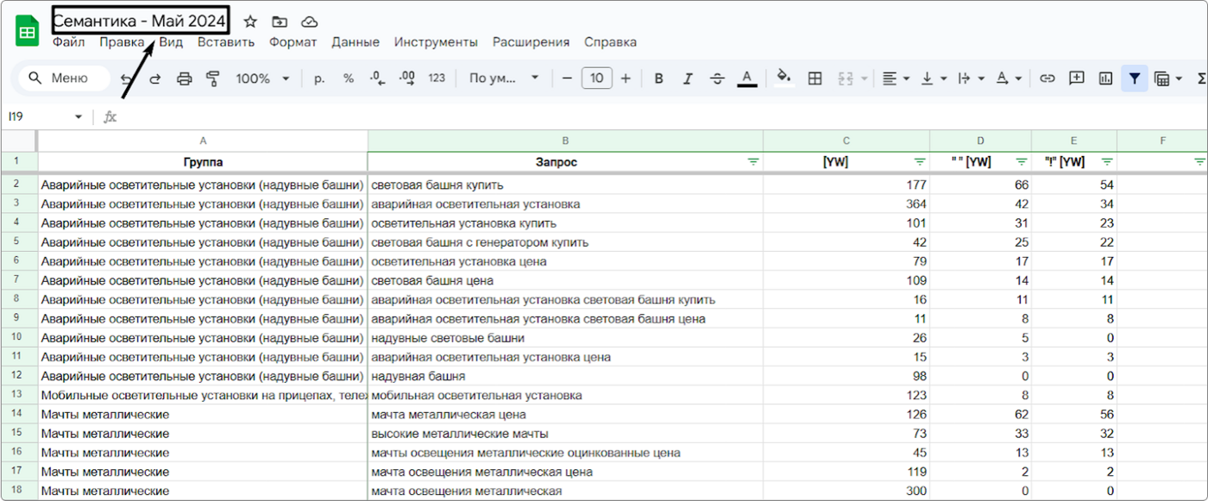Image resolution: width=1208 pixels, height=501 pixels.
Task: Open filter on the [YW] column C
Action: (920, 161)
